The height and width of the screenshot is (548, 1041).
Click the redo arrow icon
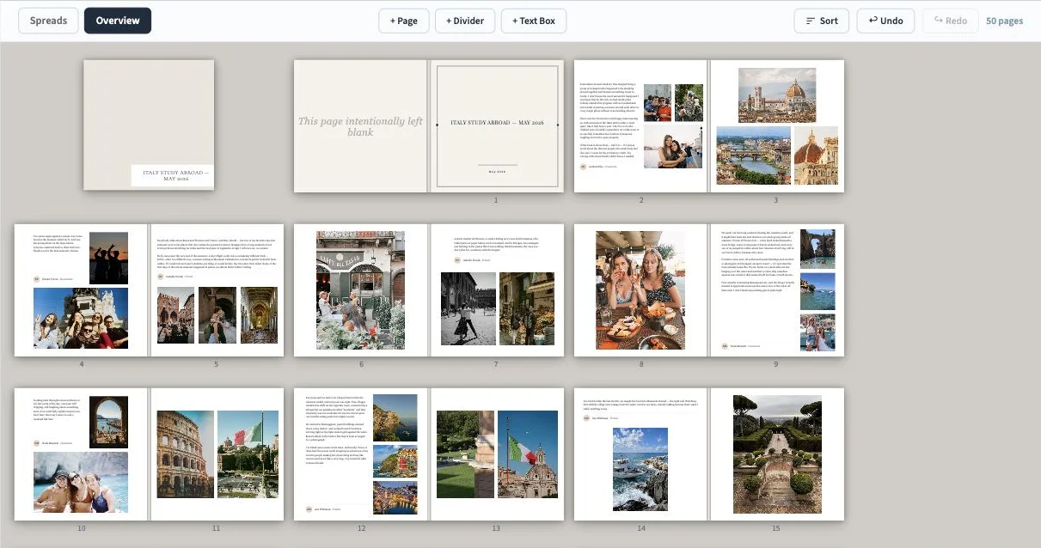[938, 21]
